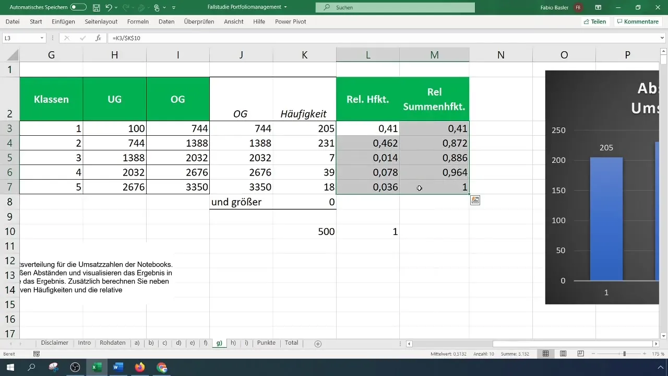The width and height of the screenshot is (668, 376).
Task: Open the Datei menu
Action: (13, 21)
